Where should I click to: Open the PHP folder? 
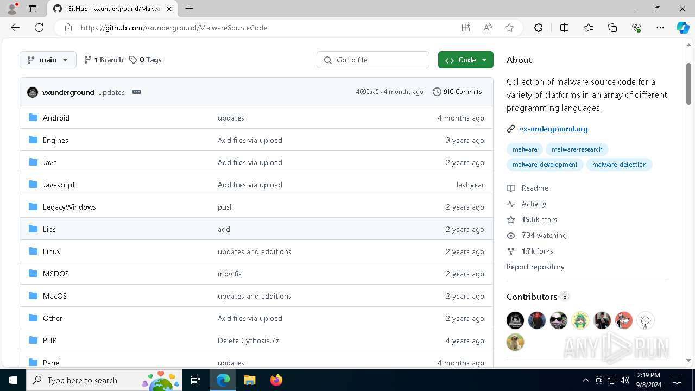click(x=49, y=340)
